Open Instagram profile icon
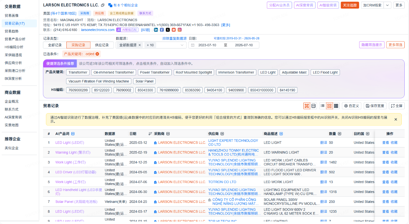This screenshot has width=409, height=224. pyautogui.click(x=180, y=30)
